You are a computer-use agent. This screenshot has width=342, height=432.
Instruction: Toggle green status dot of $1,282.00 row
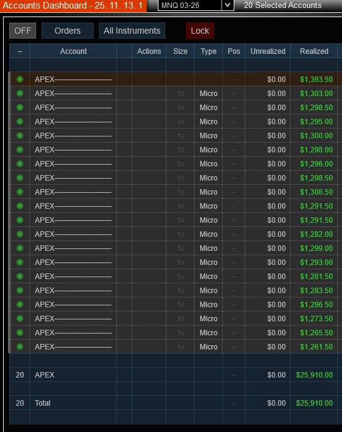tap(20, 234)
